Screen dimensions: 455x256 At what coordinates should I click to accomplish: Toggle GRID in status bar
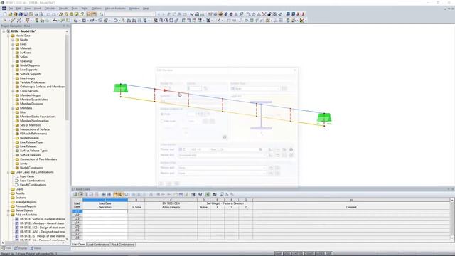pos(287,254)
